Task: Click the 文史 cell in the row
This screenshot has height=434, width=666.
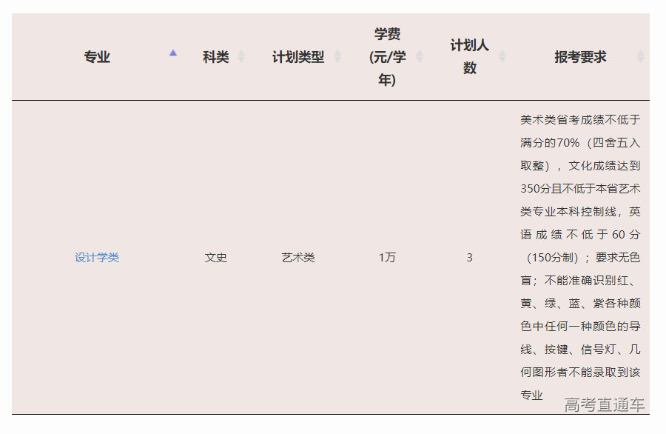Action: 215,258
